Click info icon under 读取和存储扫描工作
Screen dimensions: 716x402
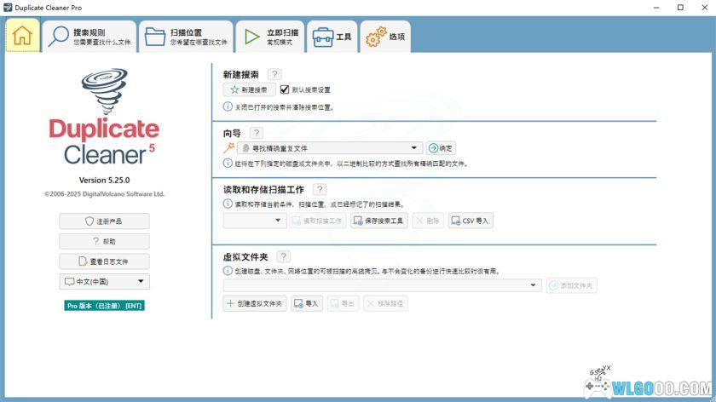[228, 204]
